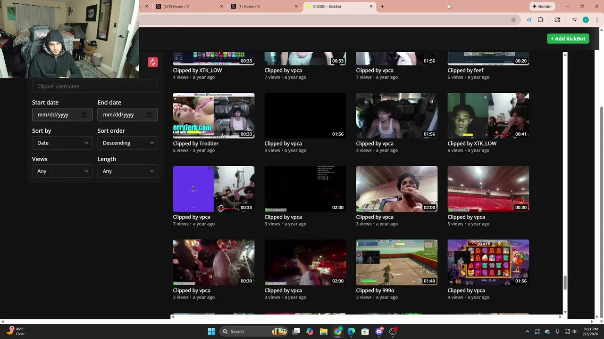Open a new browser tab with plus icon
Screen dimensions: 604x339
382,6
